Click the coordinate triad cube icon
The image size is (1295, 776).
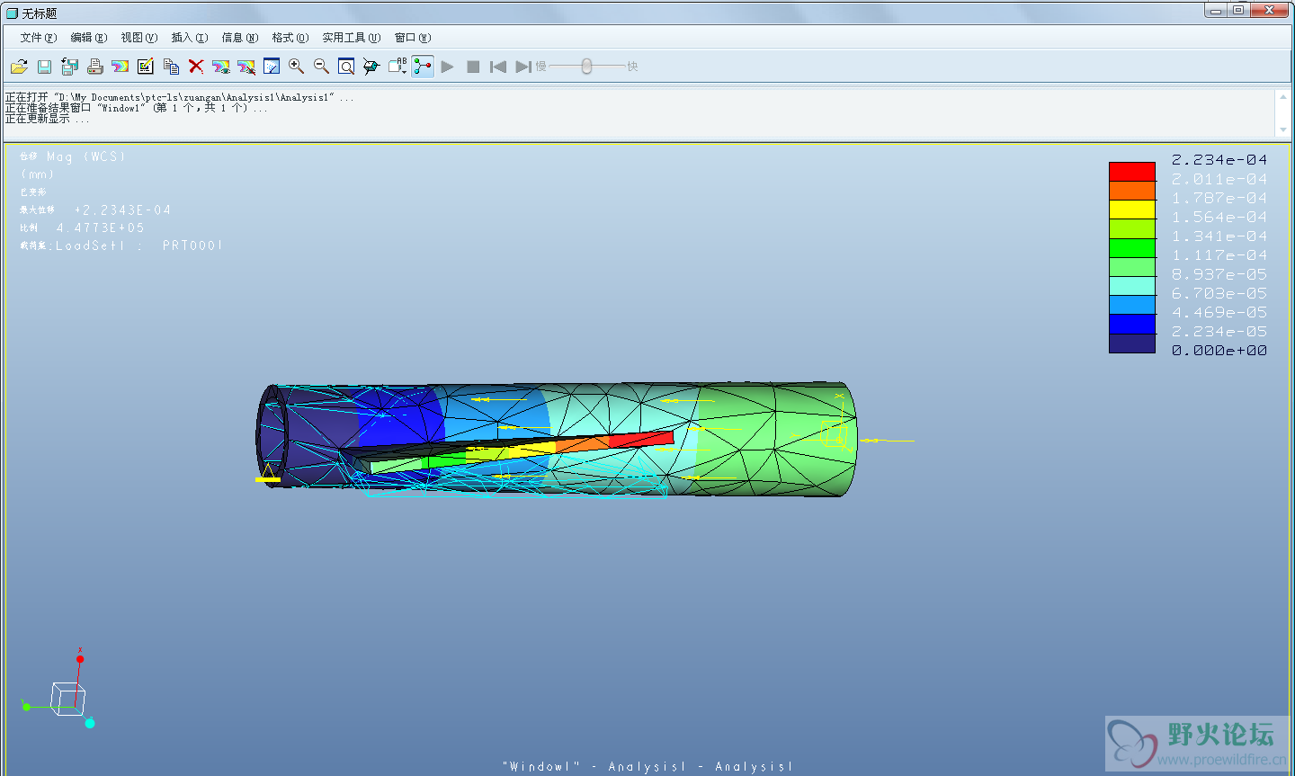click(x=67, y=699)
